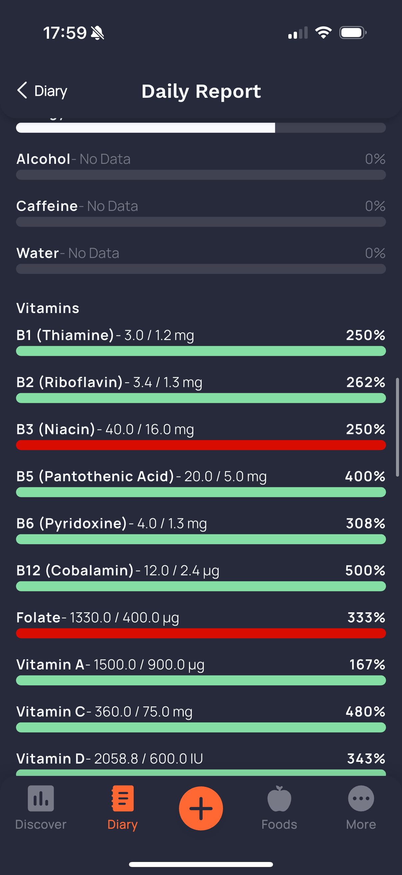This screenshot has width=402, height=875.
Task: Tap the back chevron to Diary
Action: (22, 90)
